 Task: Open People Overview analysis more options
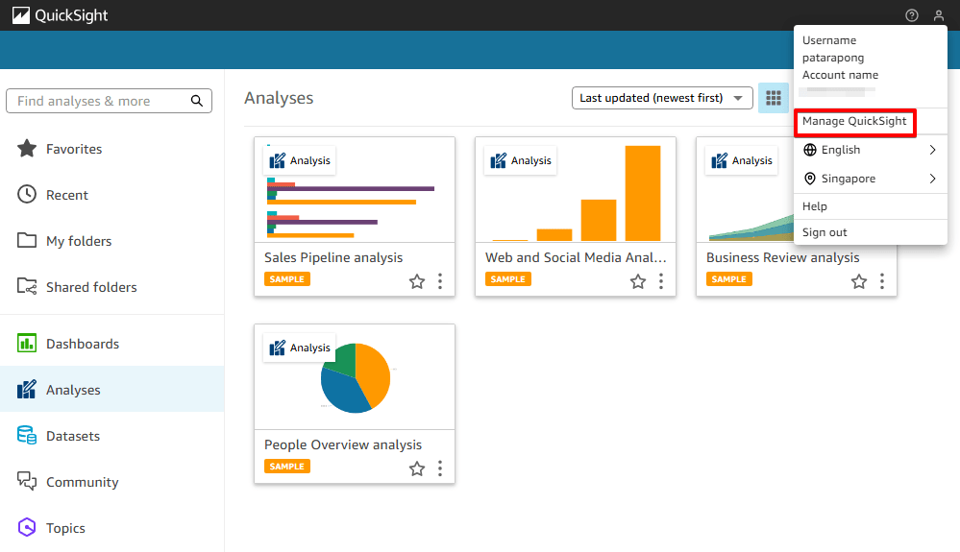tap(440, 468)
